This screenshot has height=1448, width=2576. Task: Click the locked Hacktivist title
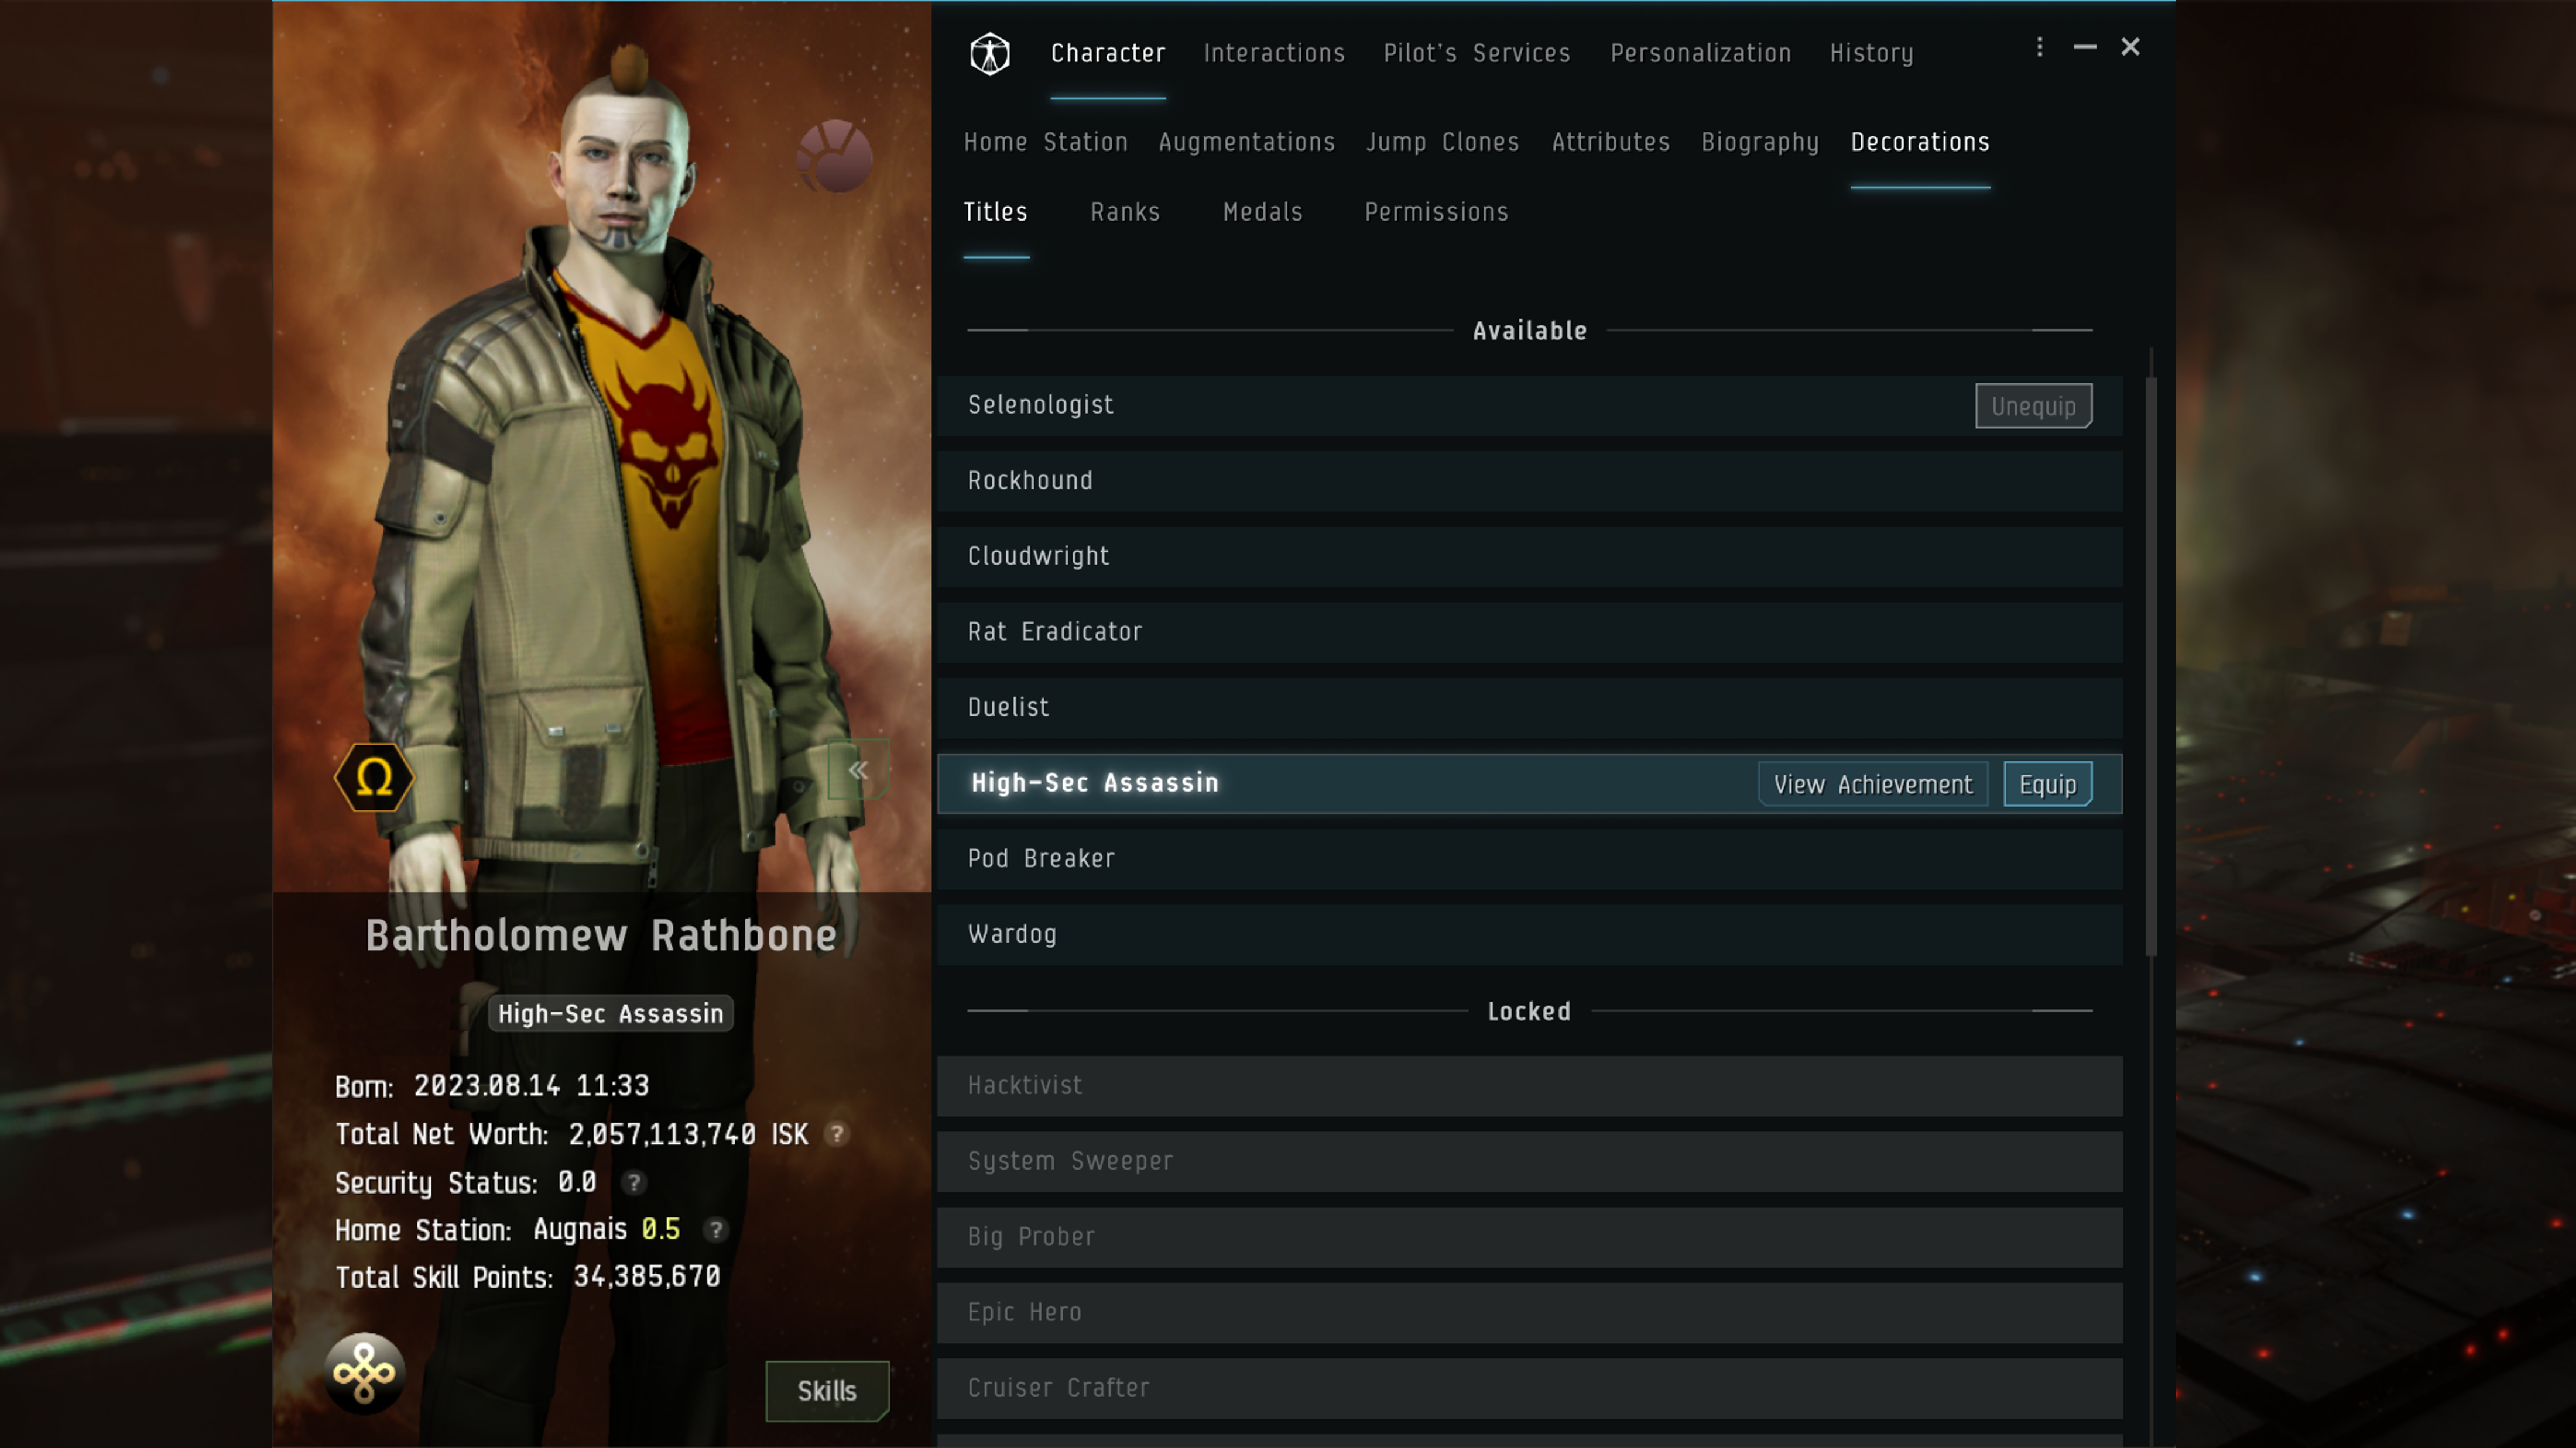(1530, 1086)
